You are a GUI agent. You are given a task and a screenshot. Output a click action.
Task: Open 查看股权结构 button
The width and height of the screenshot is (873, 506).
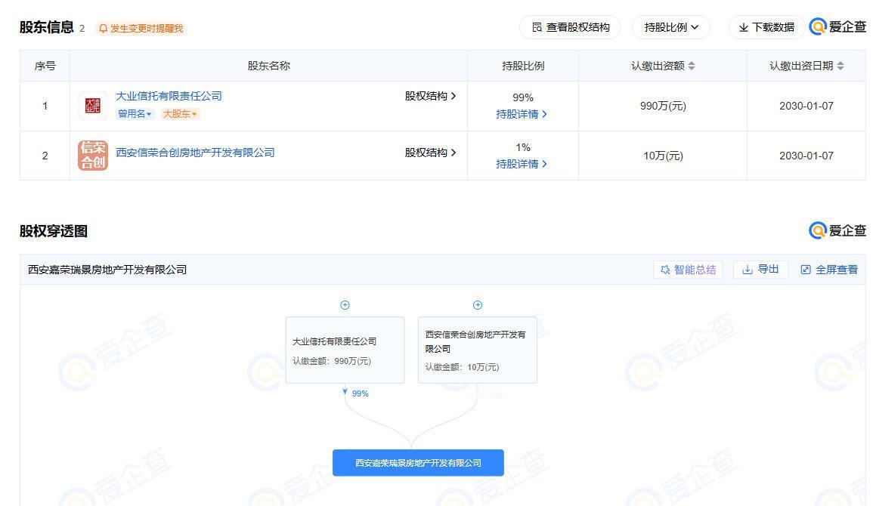point(571,27)
